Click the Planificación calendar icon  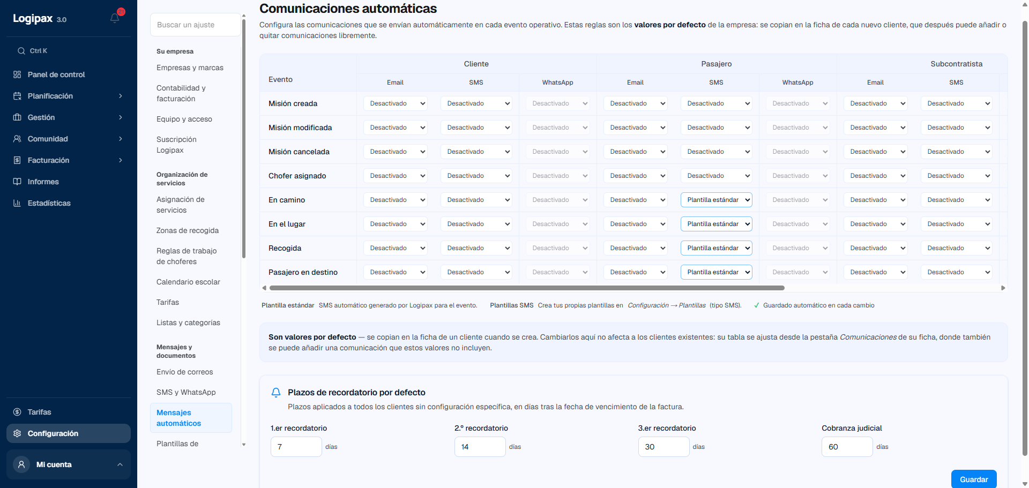click(17, 96)
